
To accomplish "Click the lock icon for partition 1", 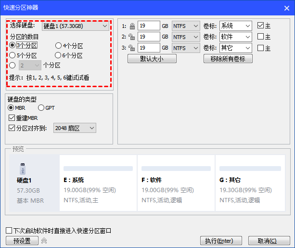I will (132, 26).
